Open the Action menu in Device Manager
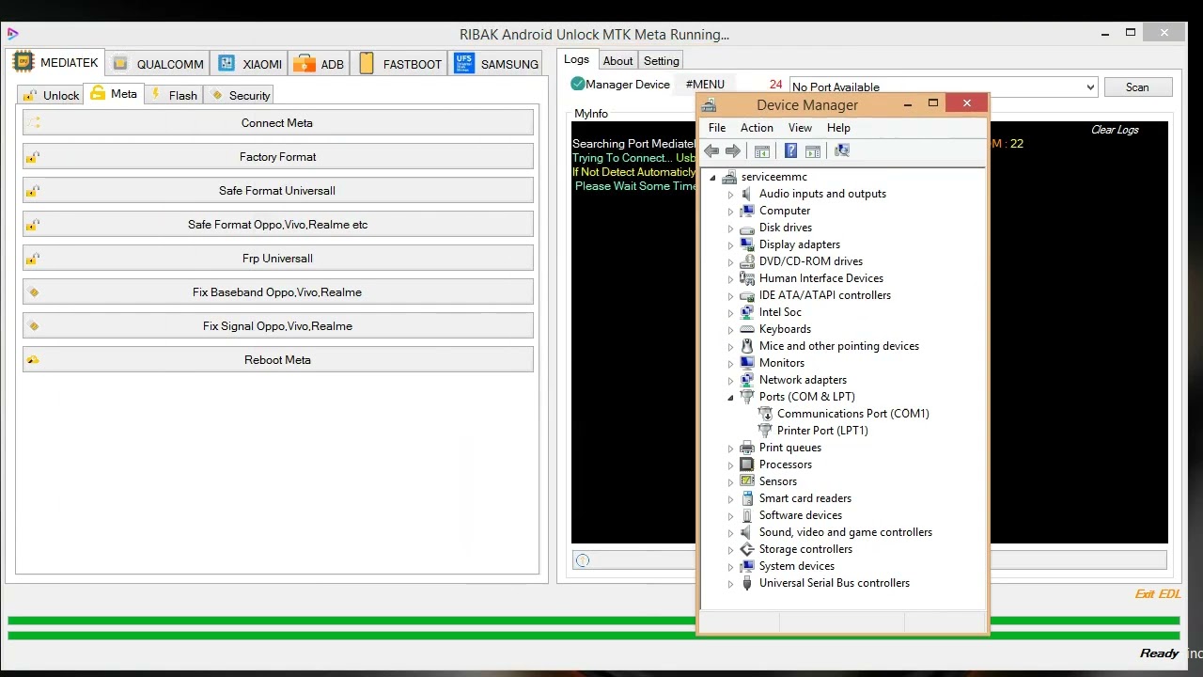 (757, 128)
